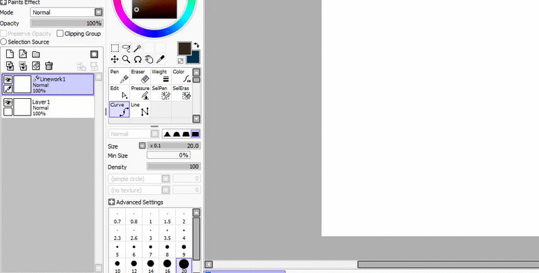Hide the Linework1 layer

pyautogui.click(x=8, y=79)
